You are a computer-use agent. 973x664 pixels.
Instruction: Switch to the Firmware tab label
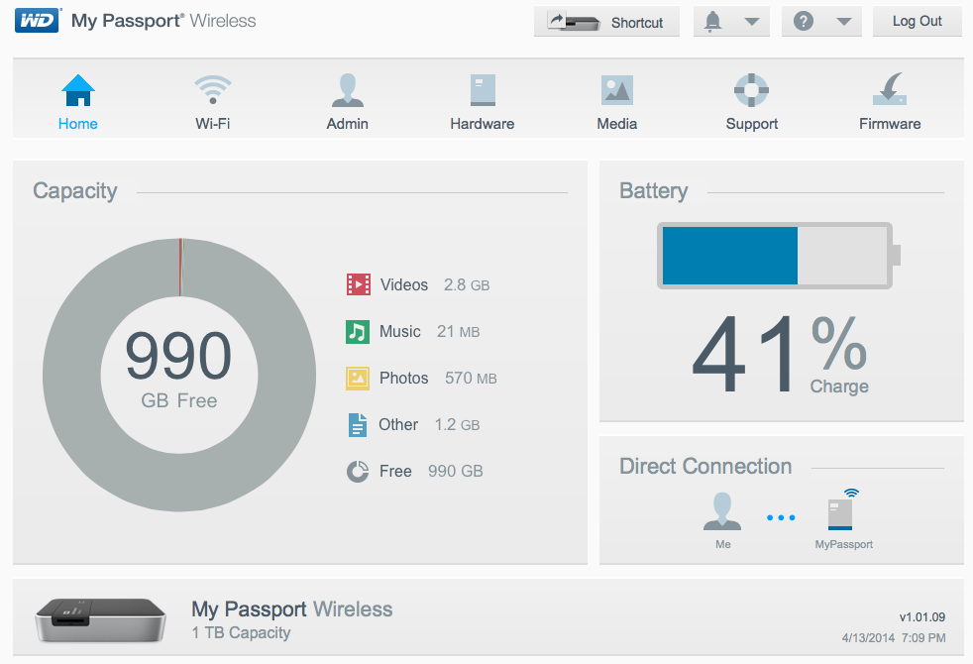pos(889,124)
